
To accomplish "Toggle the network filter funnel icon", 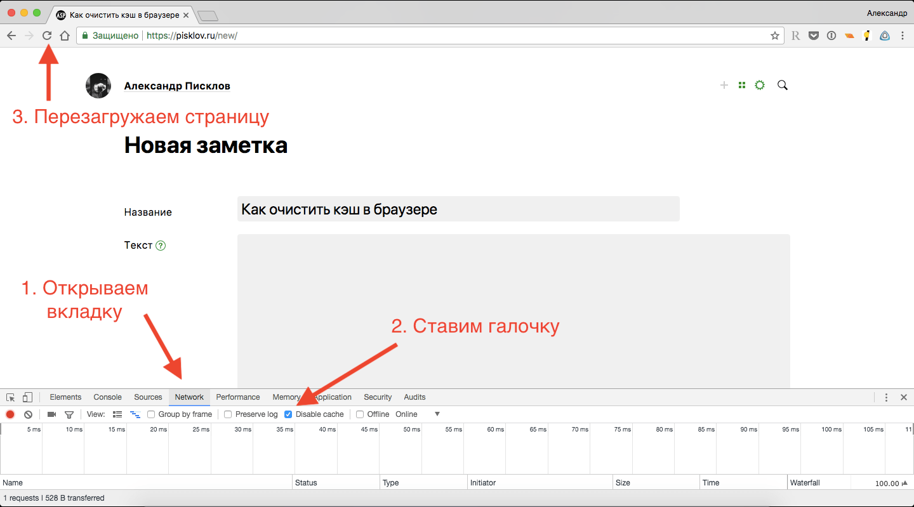I will click(69, 414).
